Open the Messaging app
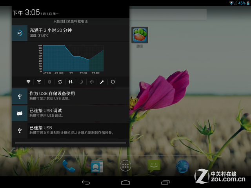 tap(154, 166)
